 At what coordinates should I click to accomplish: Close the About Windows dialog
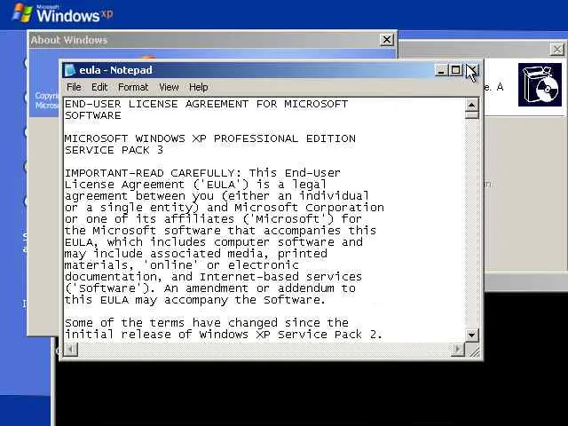[387, 39]
